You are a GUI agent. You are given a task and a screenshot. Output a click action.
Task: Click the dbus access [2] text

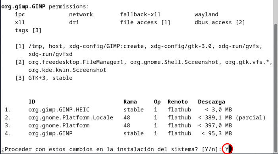tap(220, 23)
